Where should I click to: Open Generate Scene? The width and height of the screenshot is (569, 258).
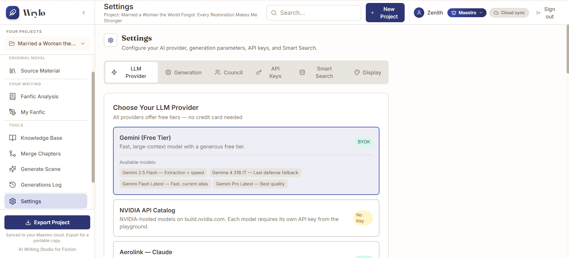click(x=46, y=169)
